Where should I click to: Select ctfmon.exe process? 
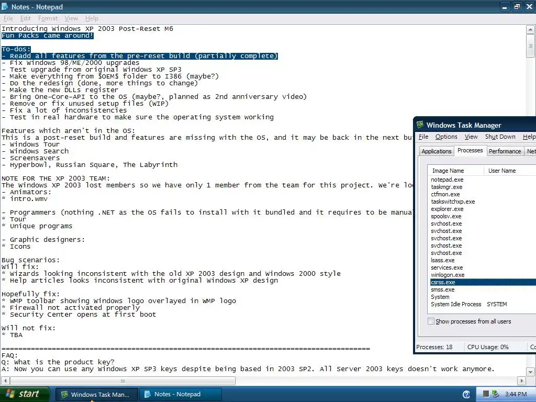point(445,194)
